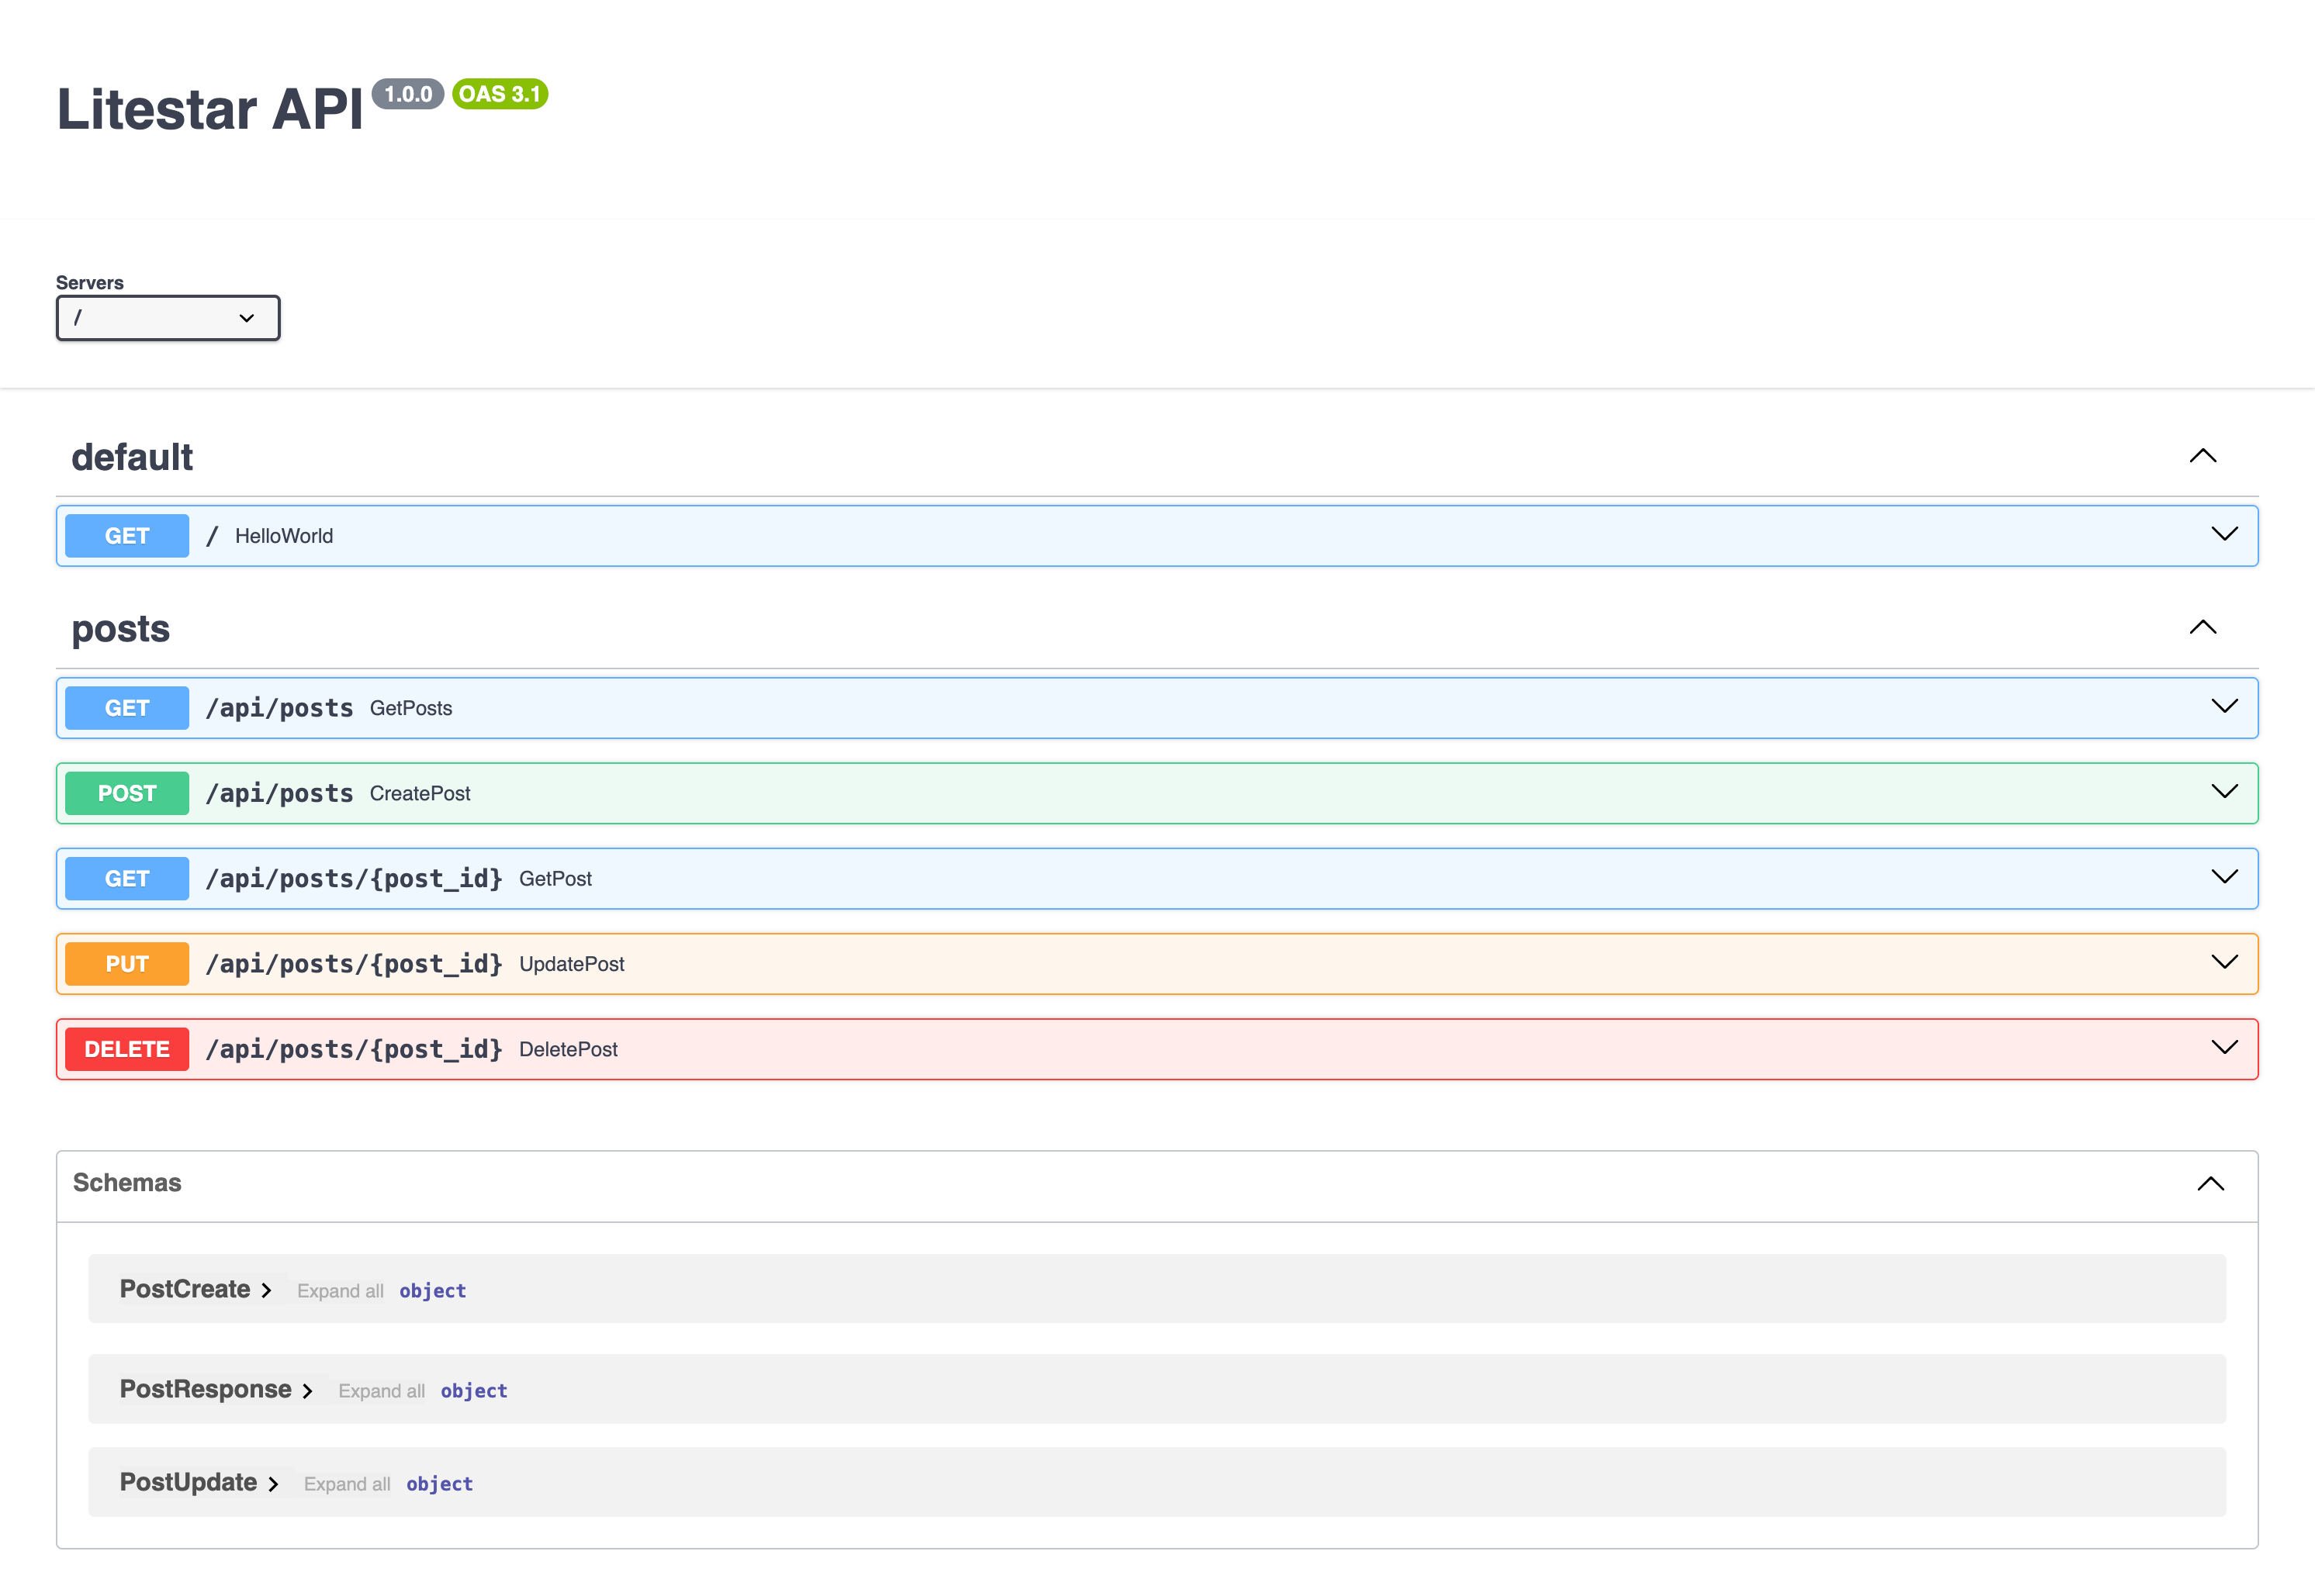Viewport: 2315px width, 1596px height.
Task: Open the Servers dropdown
Action: [x=168, y=318]
